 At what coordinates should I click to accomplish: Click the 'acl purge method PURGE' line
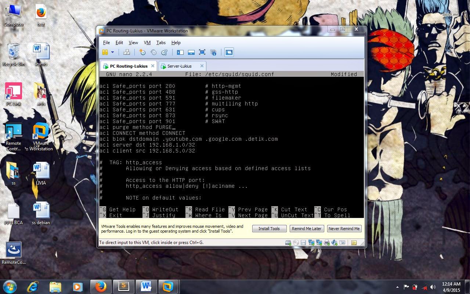[136, 127]
